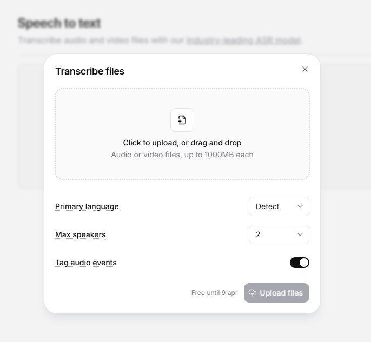Click the cloud upload icon on button

tap(253, 293)
